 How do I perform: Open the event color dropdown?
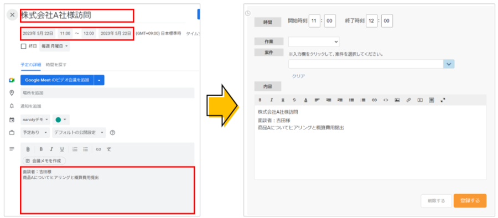point(61,120)
